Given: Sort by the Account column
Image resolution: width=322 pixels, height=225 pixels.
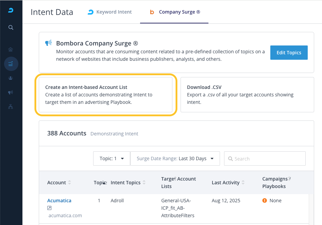Looking at the screenshot, I should pos(69,183).
